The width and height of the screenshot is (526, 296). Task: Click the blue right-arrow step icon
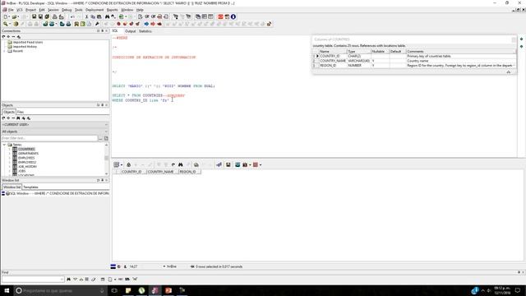[146, 24]
